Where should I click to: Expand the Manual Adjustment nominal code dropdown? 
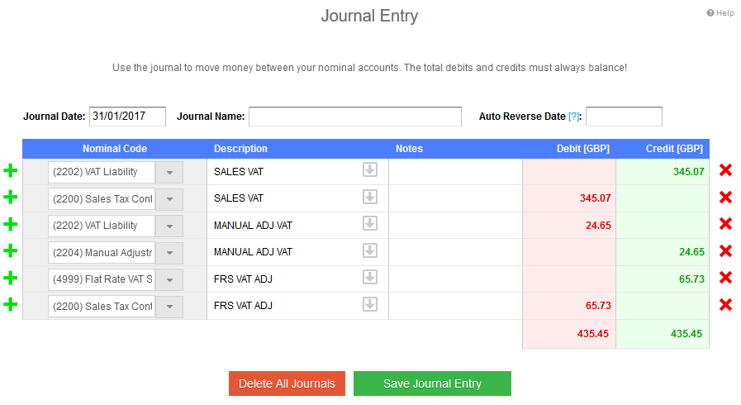[x=169, y=252]
